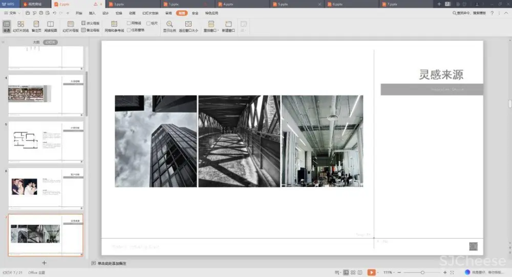This screenshot has height=277, width=512.
Task: Start slideshow with orange play button
Action: tap(371, 272)
